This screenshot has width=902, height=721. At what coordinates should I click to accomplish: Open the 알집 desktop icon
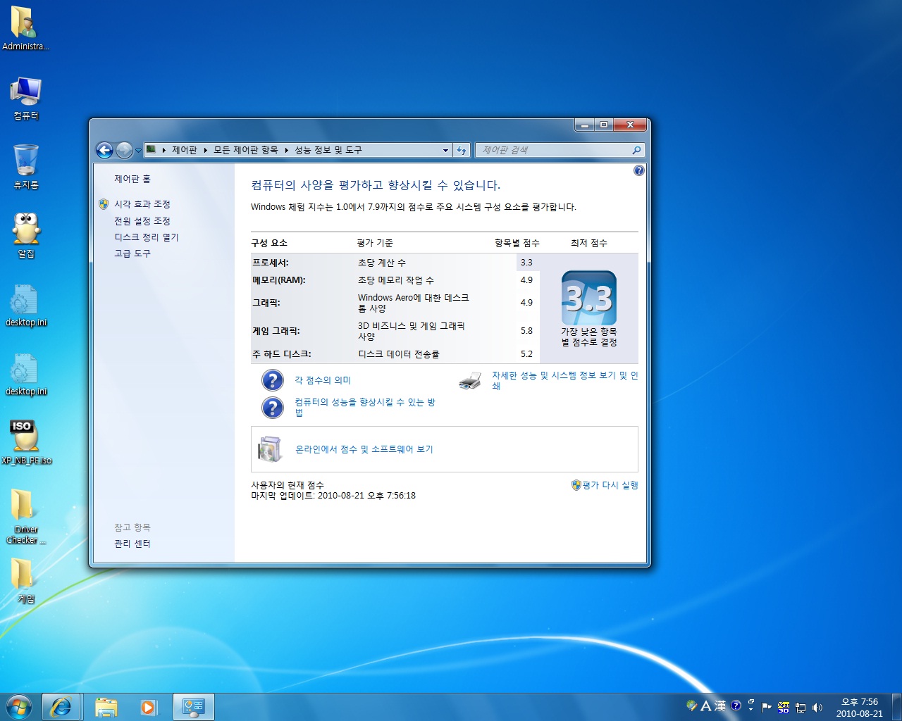(26, 236)
